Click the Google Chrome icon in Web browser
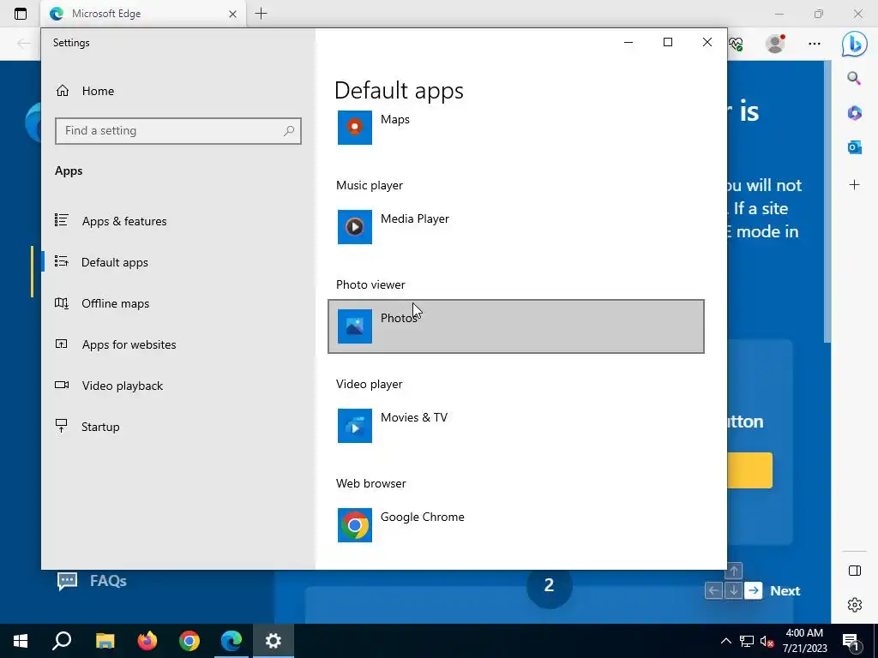This screenshot has height=658, width=878. pos(354,525)
